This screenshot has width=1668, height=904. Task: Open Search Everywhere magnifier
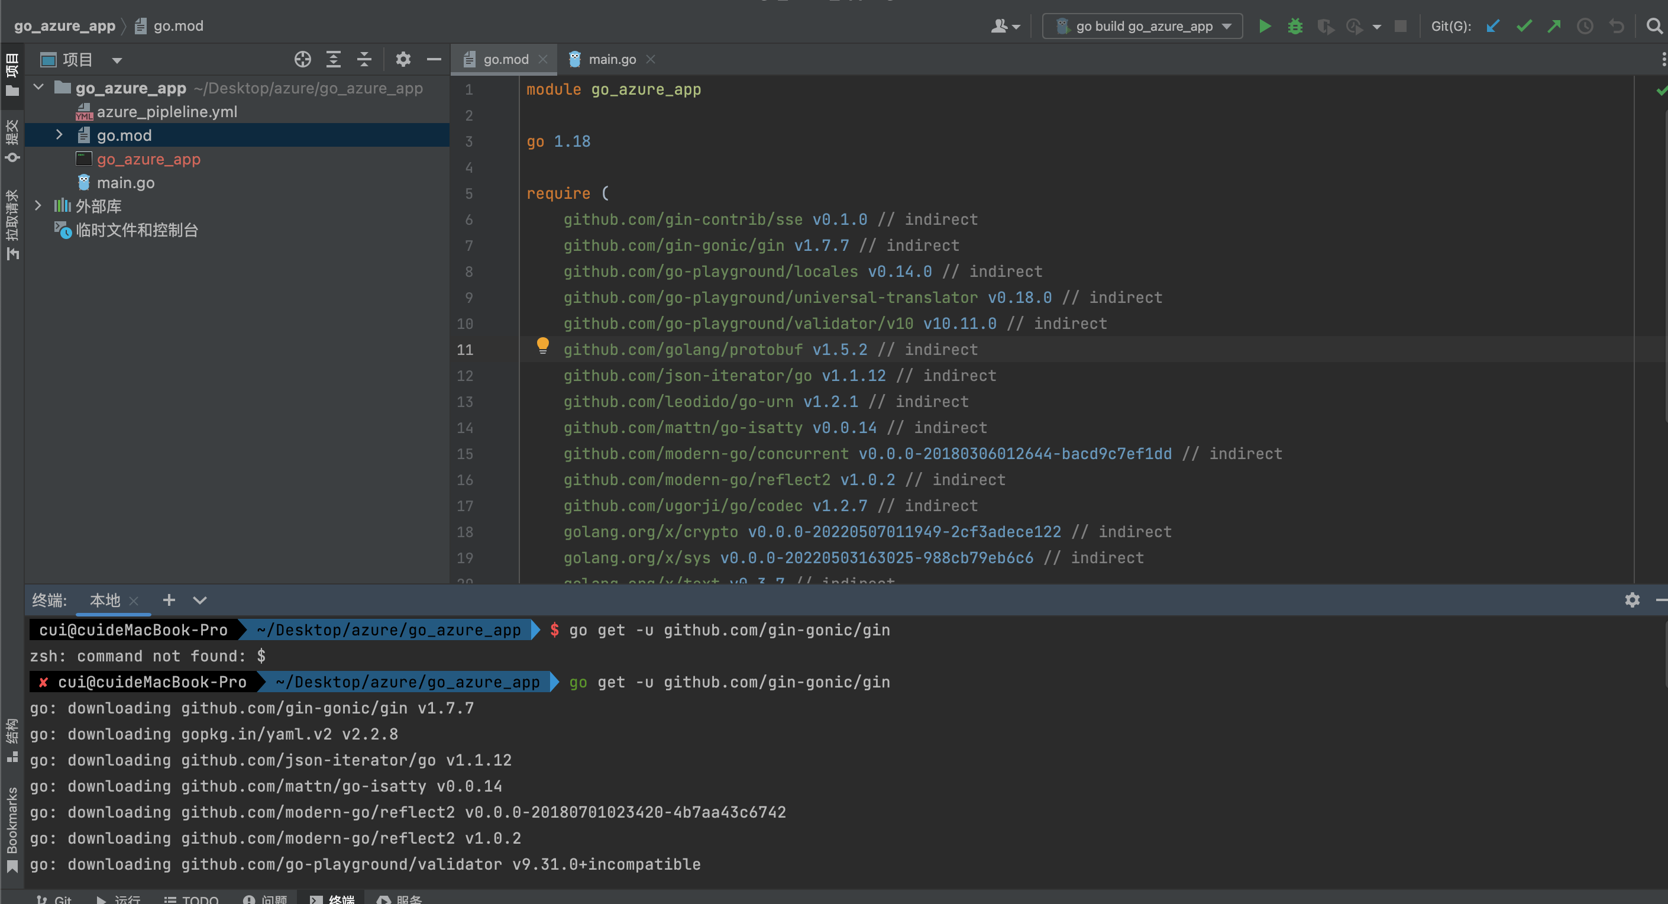point(1654,26)
